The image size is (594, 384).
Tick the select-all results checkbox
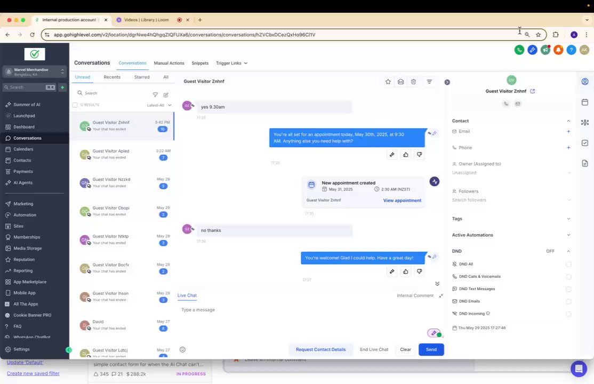tap(75, 105)
